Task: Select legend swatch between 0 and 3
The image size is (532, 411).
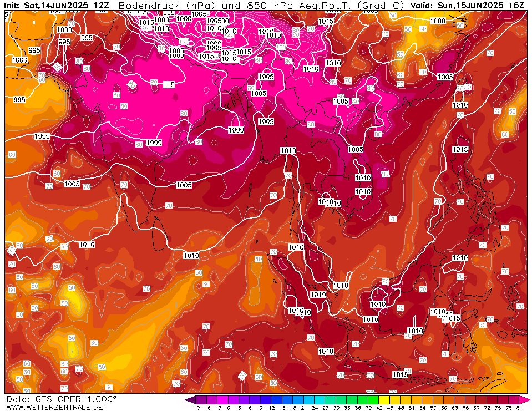Action: [x=234, y=400]
